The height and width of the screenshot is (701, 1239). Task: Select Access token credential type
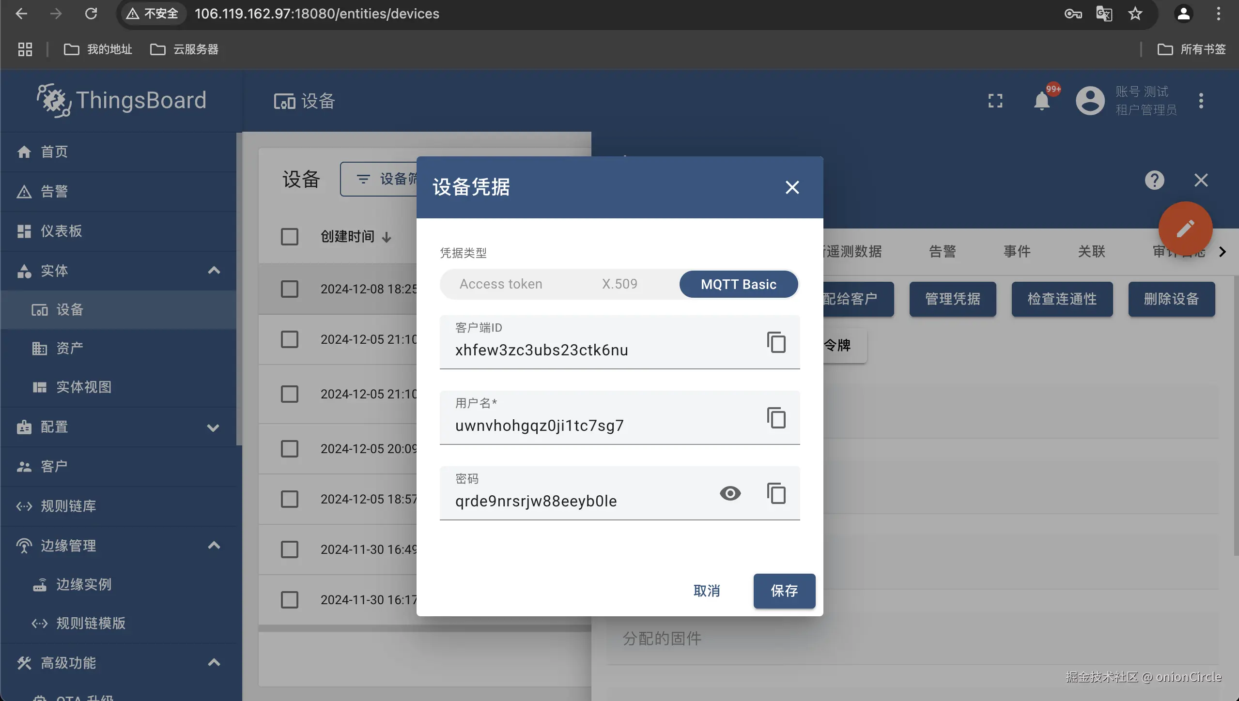pos(500,284)
